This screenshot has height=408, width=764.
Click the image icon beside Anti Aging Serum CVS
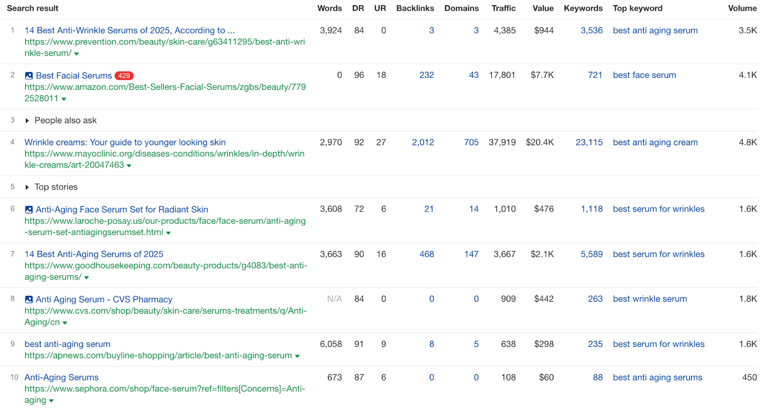[x=29, y=300]
